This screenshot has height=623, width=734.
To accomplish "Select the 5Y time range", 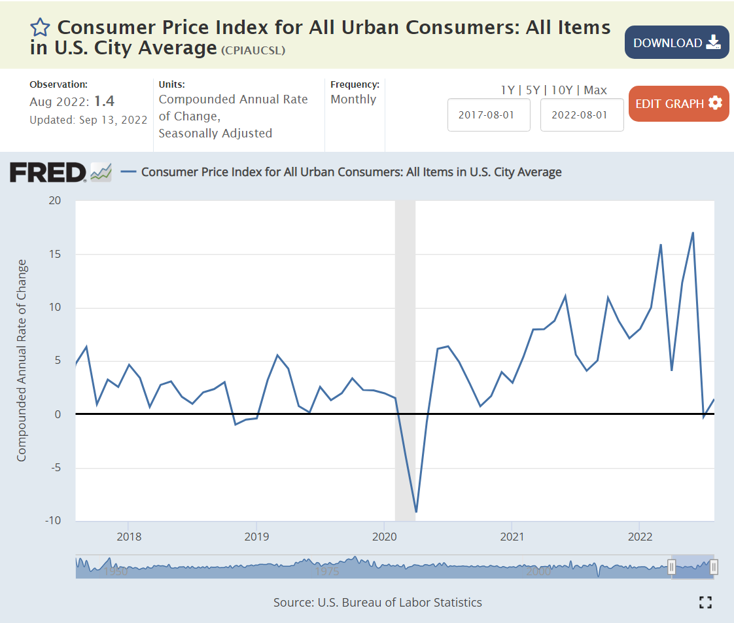I will click(533, 90).
